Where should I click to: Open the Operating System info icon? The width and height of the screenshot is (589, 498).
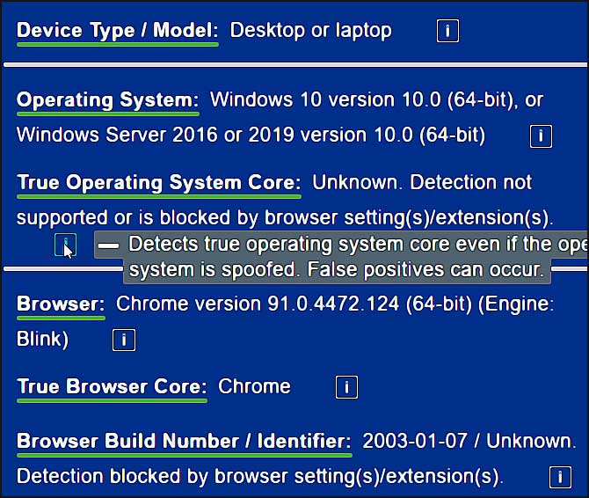click(x=541, y=136)
